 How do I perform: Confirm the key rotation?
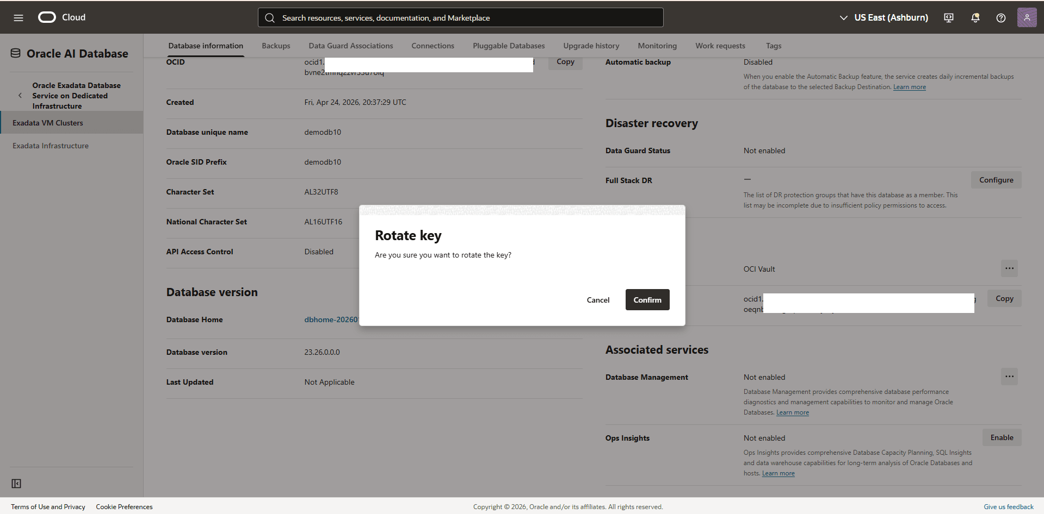[x=647, y=300]
